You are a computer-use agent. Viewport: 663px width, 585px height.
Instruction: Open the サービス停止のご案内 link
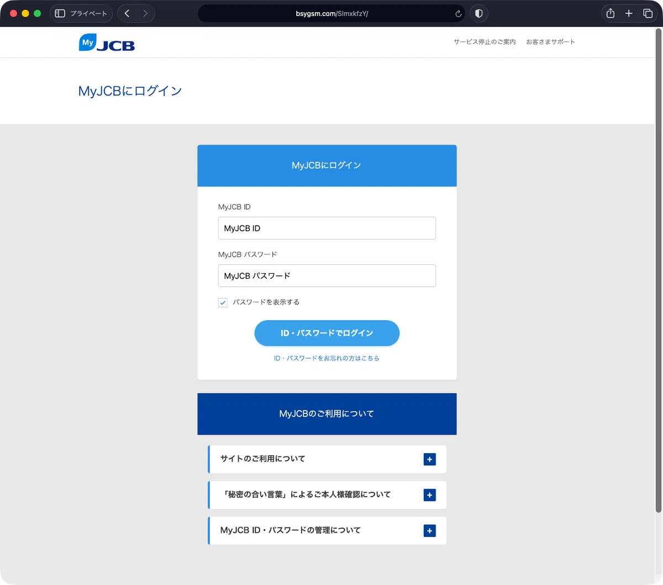485,42
